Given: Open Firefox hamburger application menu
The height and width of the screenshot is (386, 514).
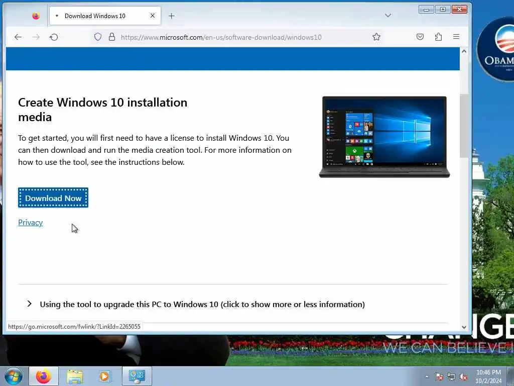Looking at the screenshot, I should [x=456, y=37].
